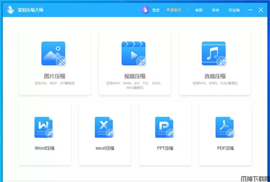The height and width of the screenshot is (182, 270).
Task: Open video compression via play icon
Action: tap(134, 54)
